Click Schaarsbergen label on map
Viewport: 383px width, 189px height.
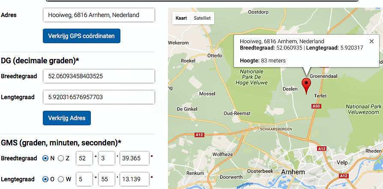[x=276, y=129]
